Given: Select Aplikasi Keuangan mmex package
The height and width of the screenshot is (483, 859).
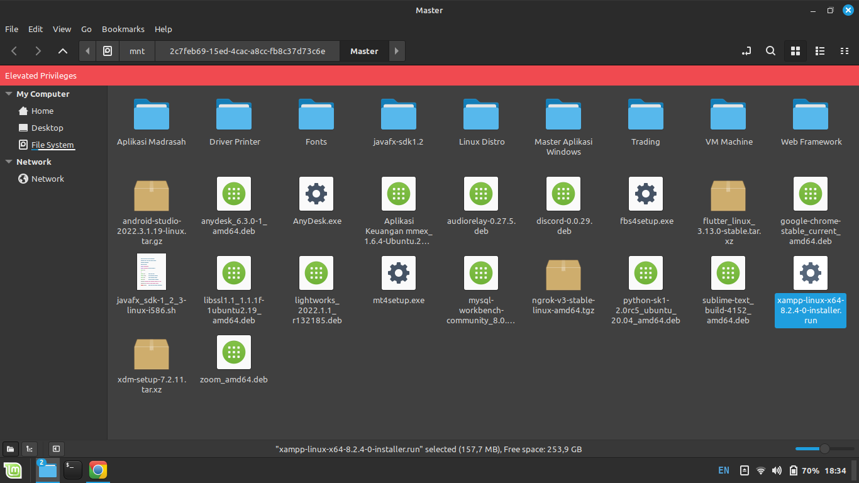Looking at the screenshot, I should click(x=399, y=211).
